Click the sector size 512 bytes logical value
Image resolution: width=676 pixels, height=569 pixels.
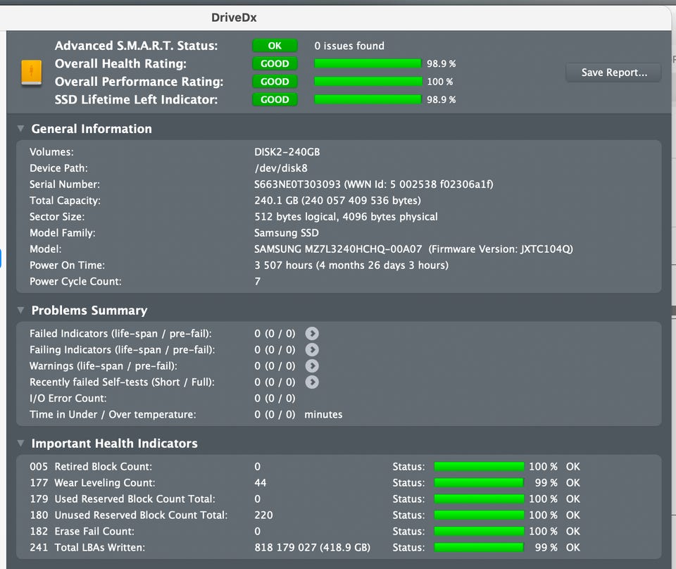pos(346,217)
